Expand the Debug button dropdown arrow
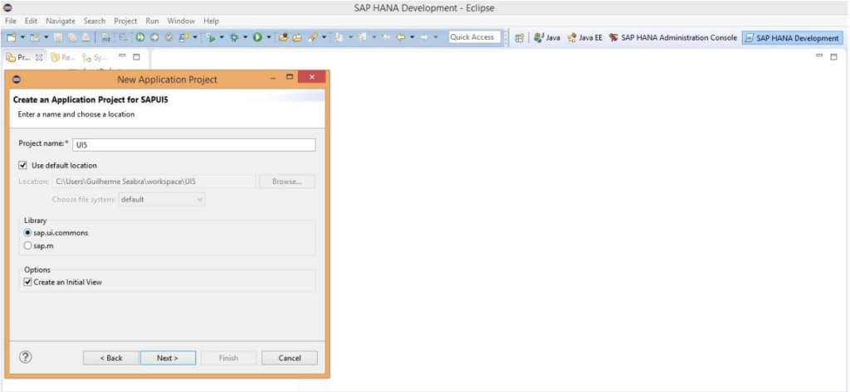The width and height of the screenshot is (850, 392). (246, 37)
